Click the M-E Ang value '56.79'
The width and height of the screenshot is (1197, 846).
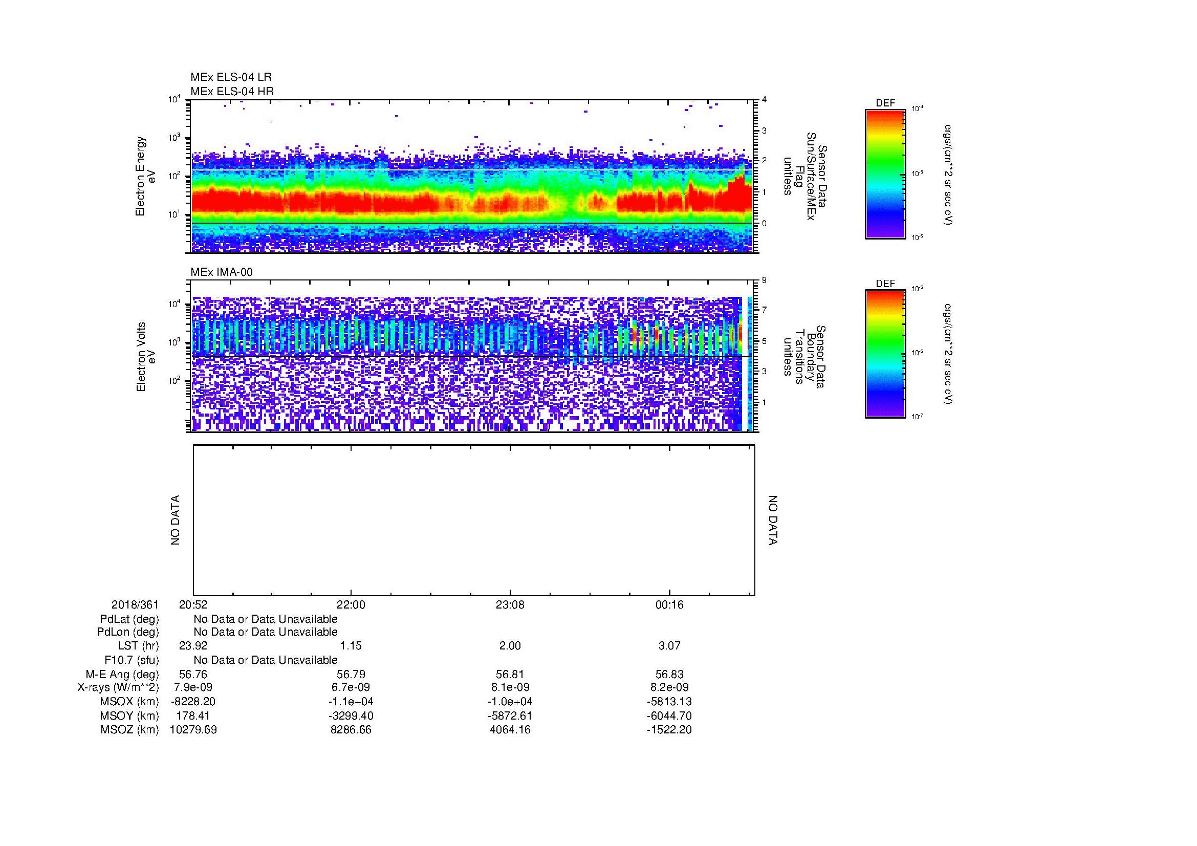point(351,675)
